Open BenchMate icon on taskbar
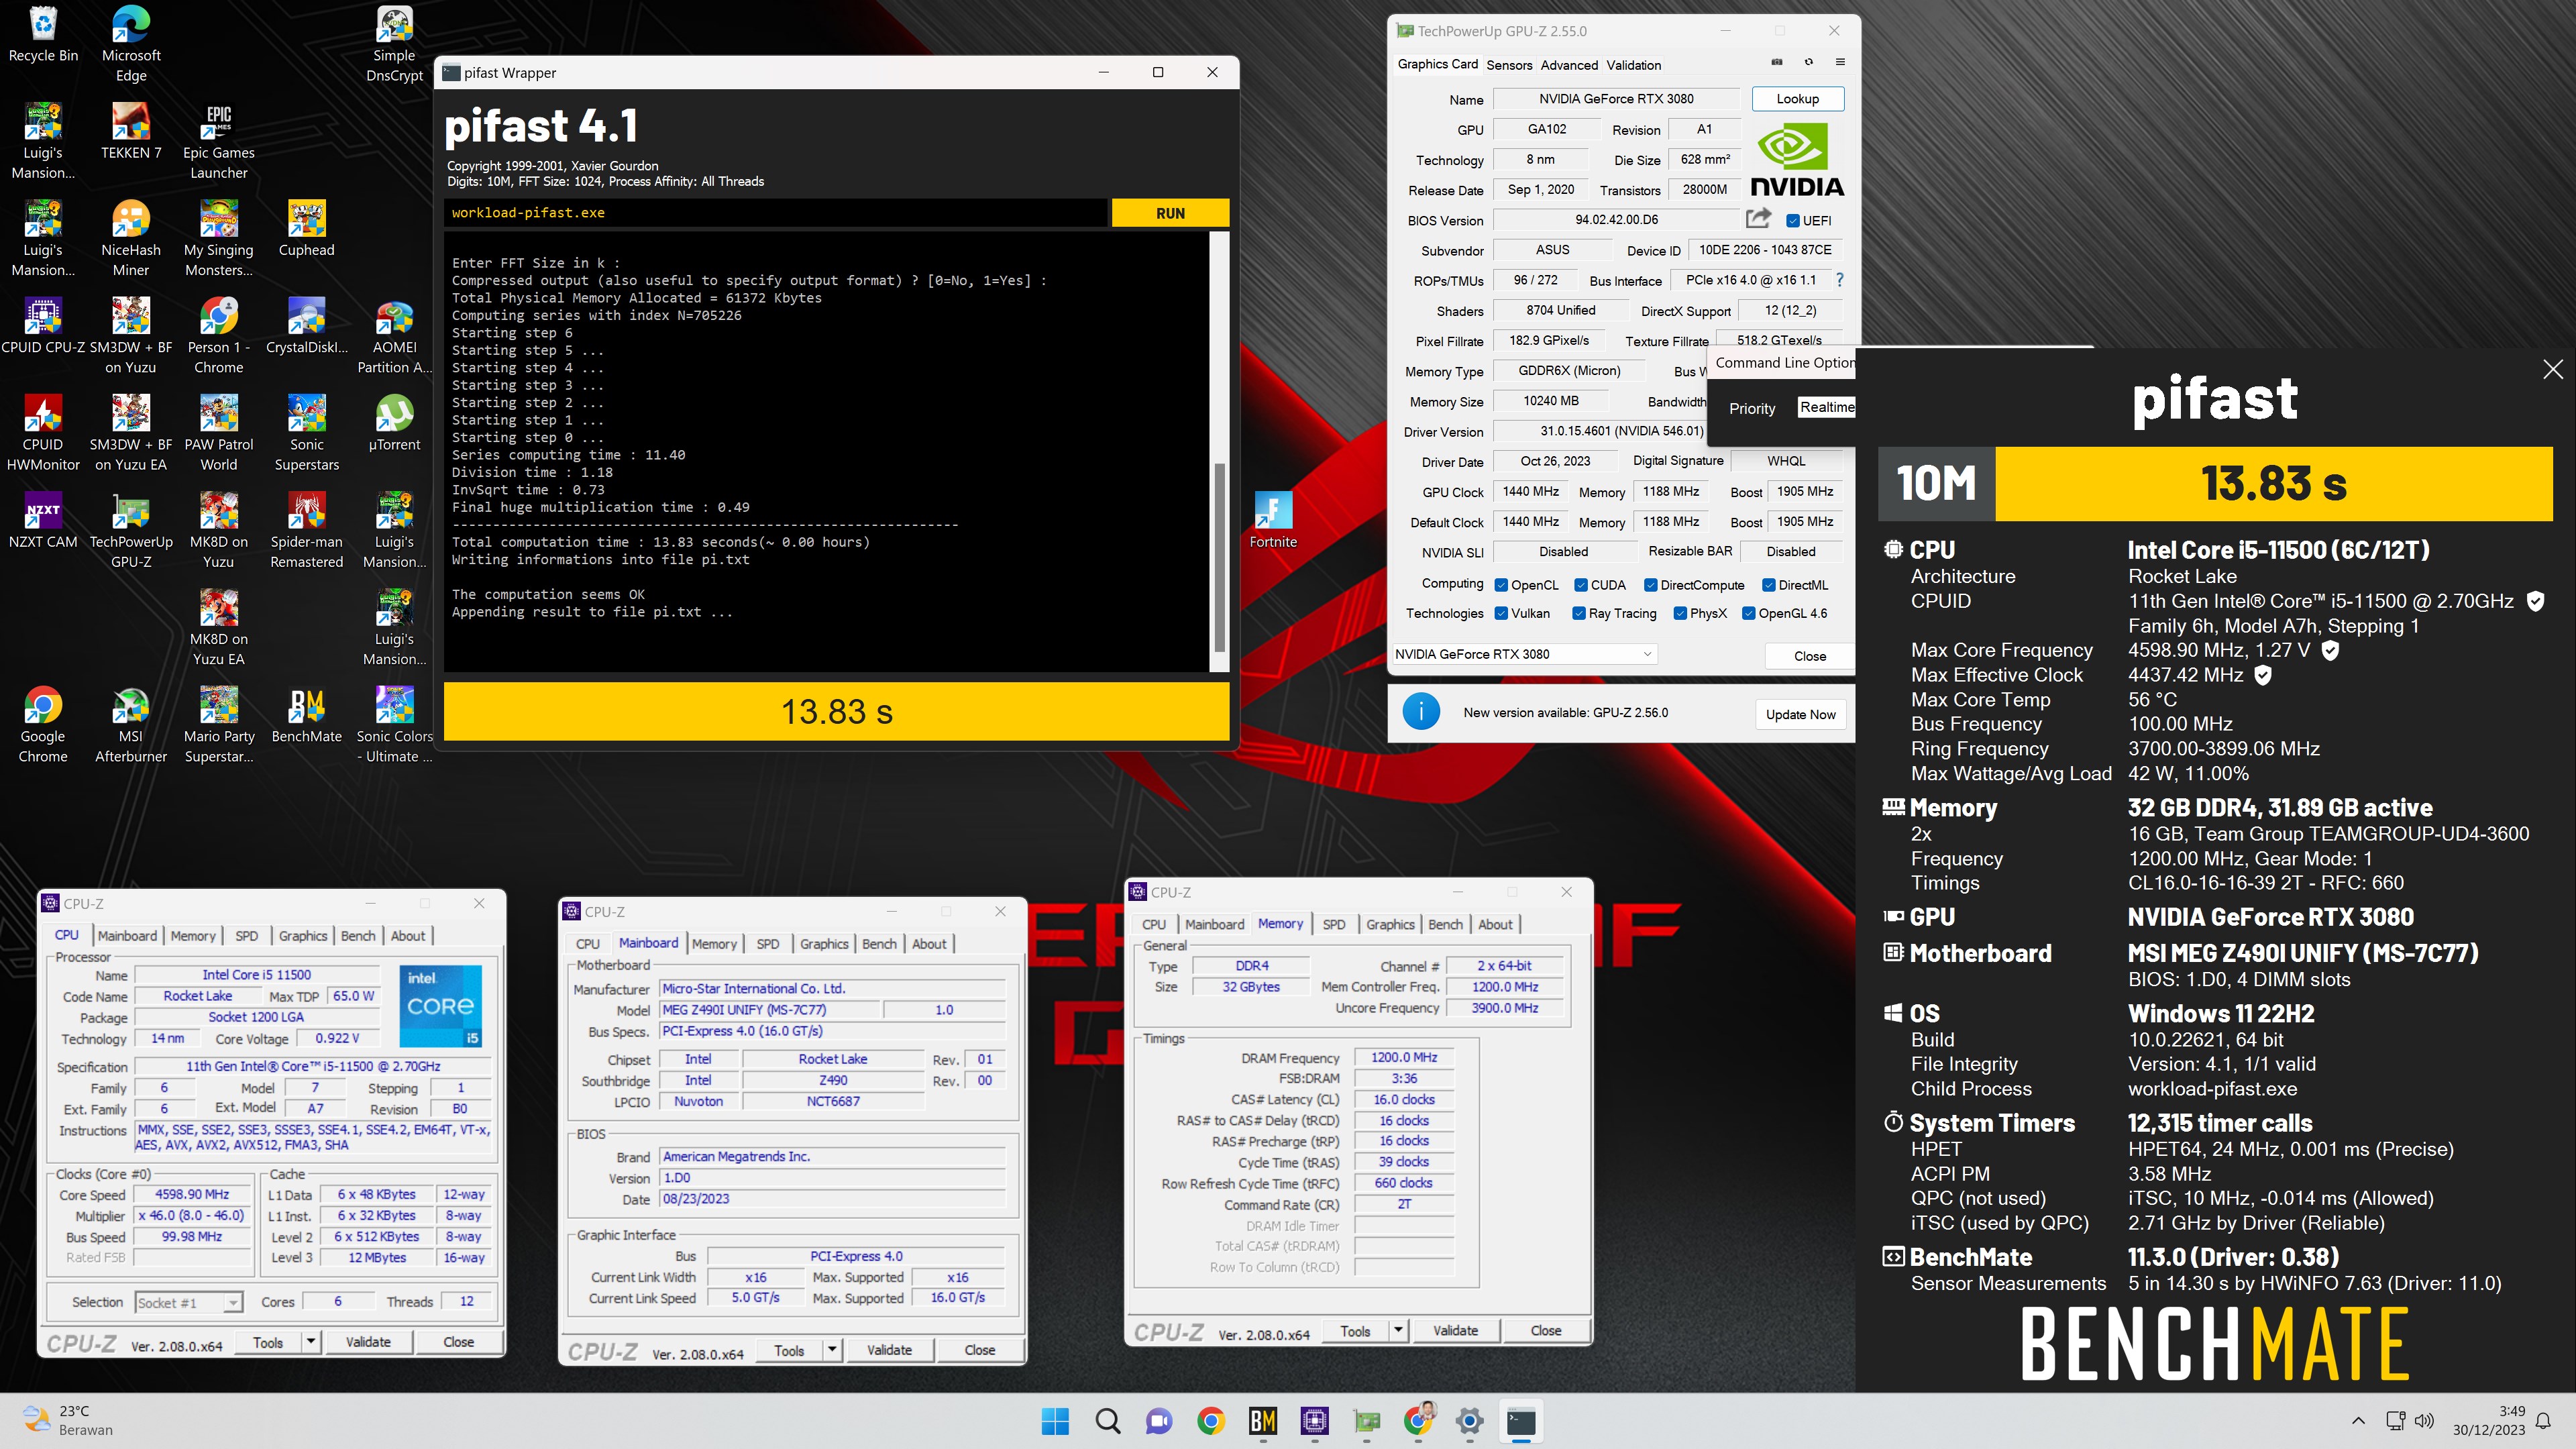 [1262, 1421]
